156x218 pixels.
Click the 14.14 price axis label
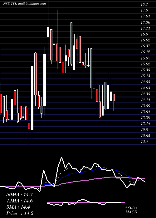[x=145, y=100]
